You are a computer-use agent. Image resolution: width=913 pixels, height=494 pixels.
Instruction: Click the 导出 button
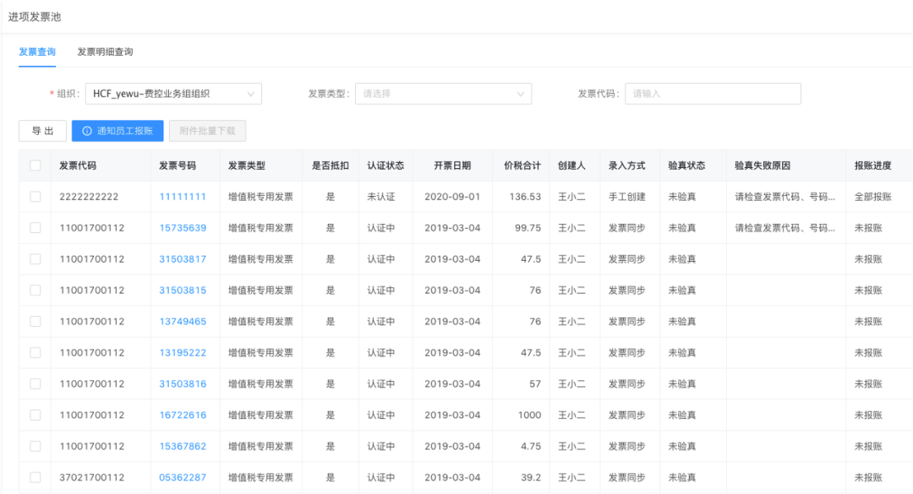[x=42, y=131]
